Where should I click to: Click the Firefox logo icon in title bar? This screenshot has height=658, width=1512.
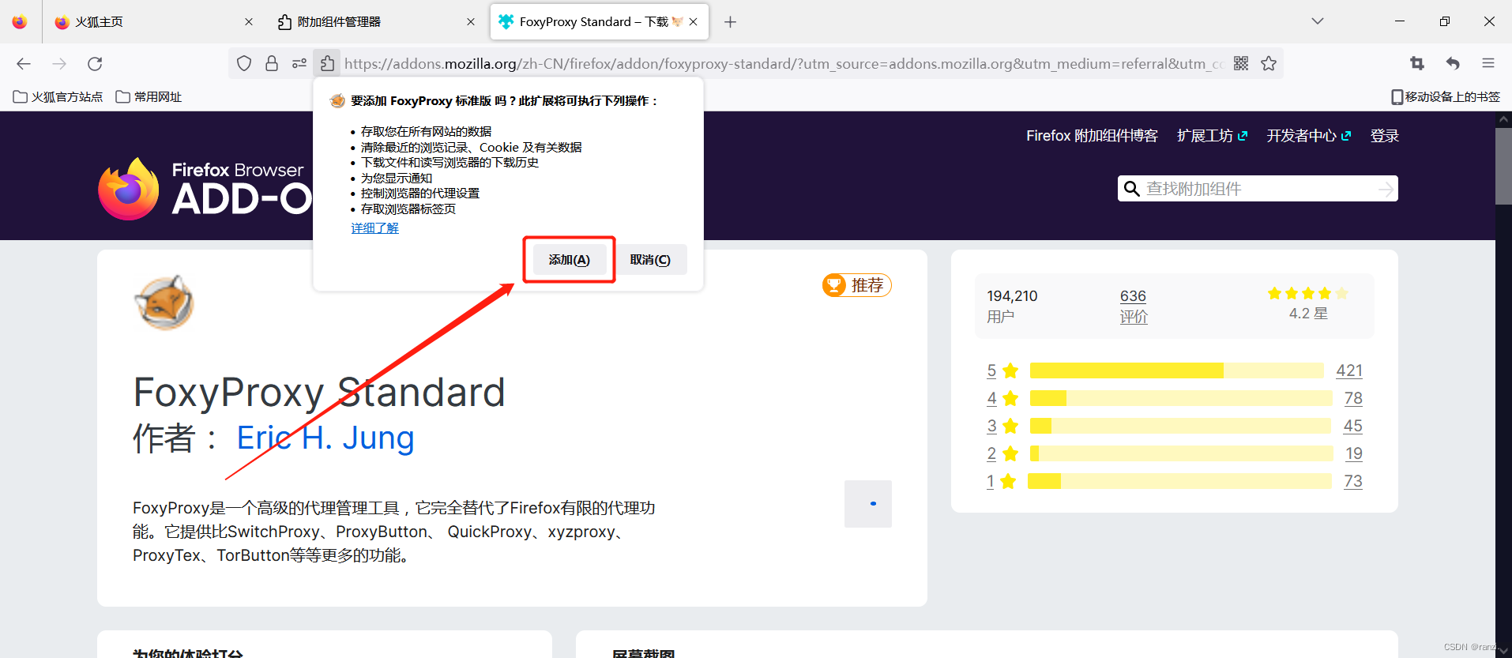[20, 21]
